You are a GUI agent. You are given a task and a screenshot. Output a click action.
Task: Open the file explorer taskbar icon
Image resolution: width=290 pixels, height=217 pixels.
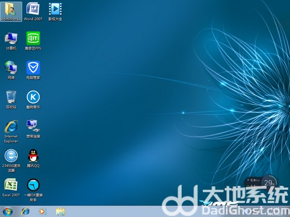point(60,211)
